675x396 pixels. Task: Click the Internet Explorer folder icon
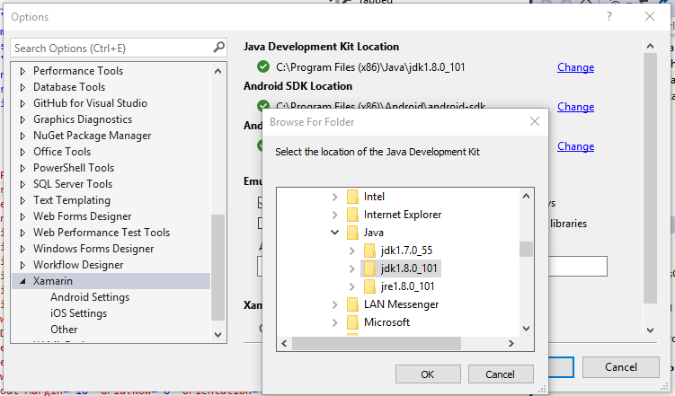pos(352,215)
